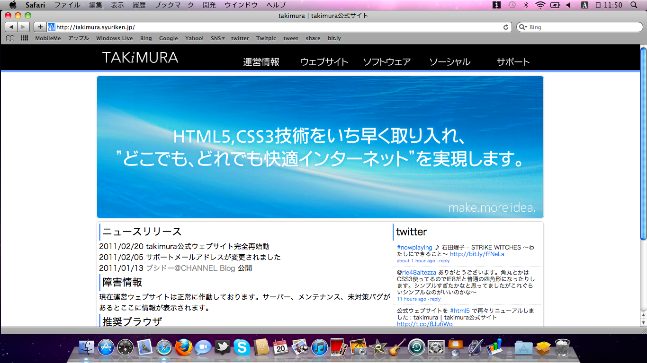Open the Bluetooth status menu
Screen dimensions: 647x363
pyautogui.click(x=526, y=5)
